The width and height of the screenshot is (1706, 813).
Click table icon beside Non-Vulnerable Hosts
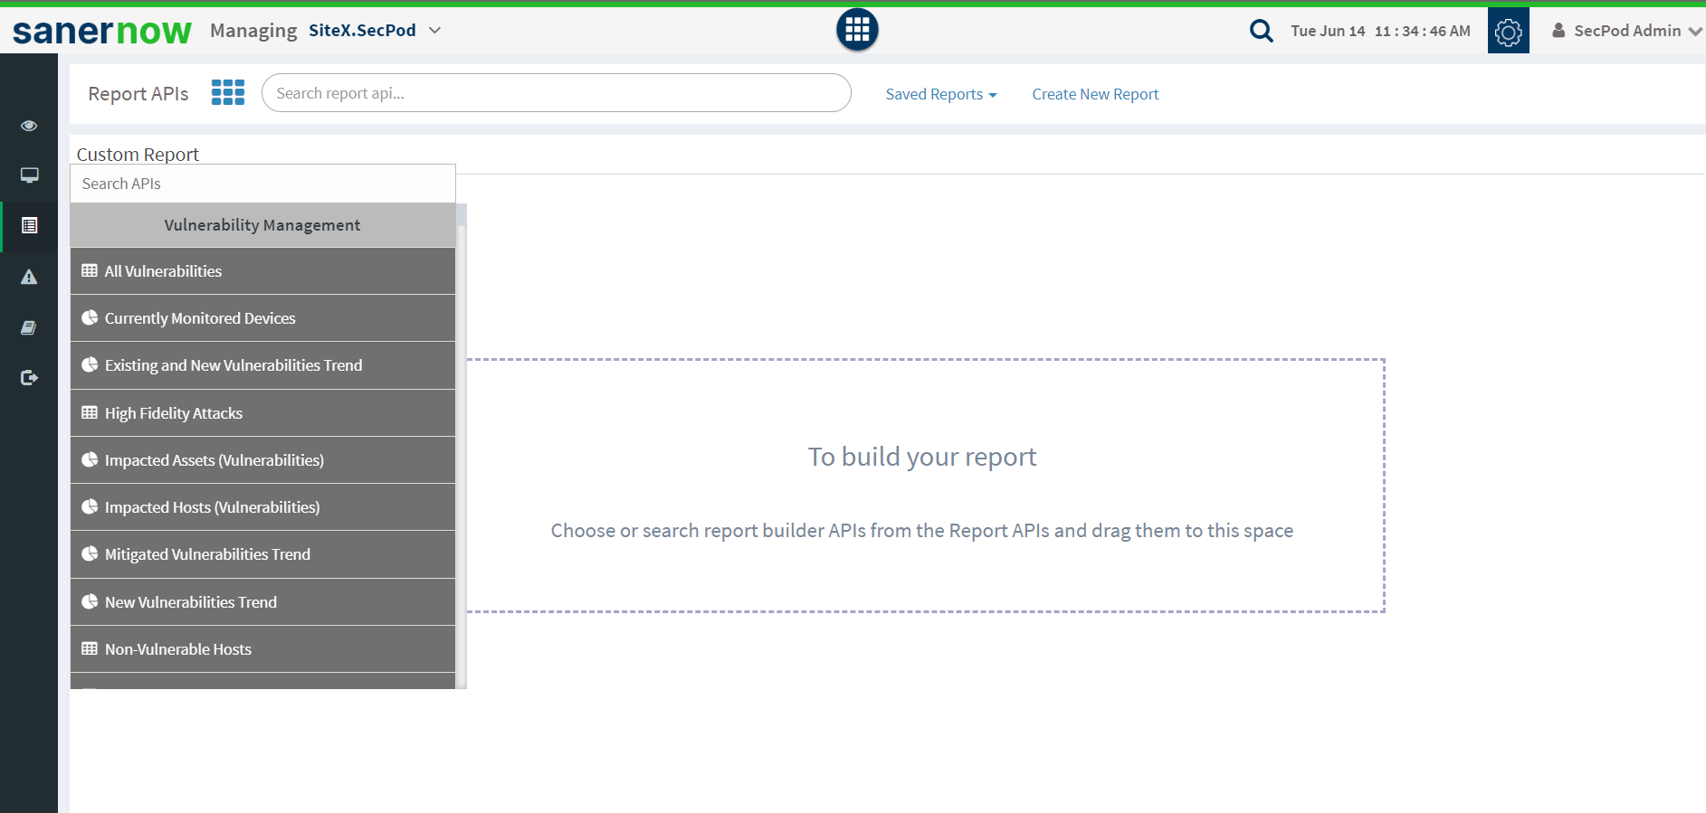90,648
